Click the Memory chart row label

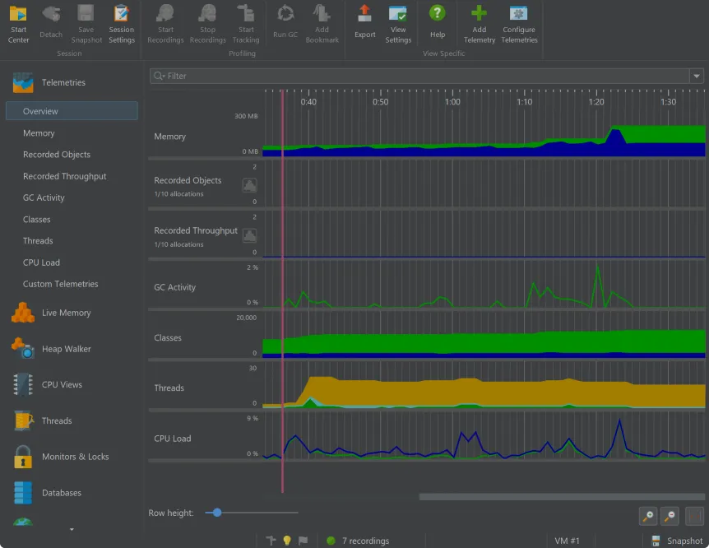pos(169,137)
